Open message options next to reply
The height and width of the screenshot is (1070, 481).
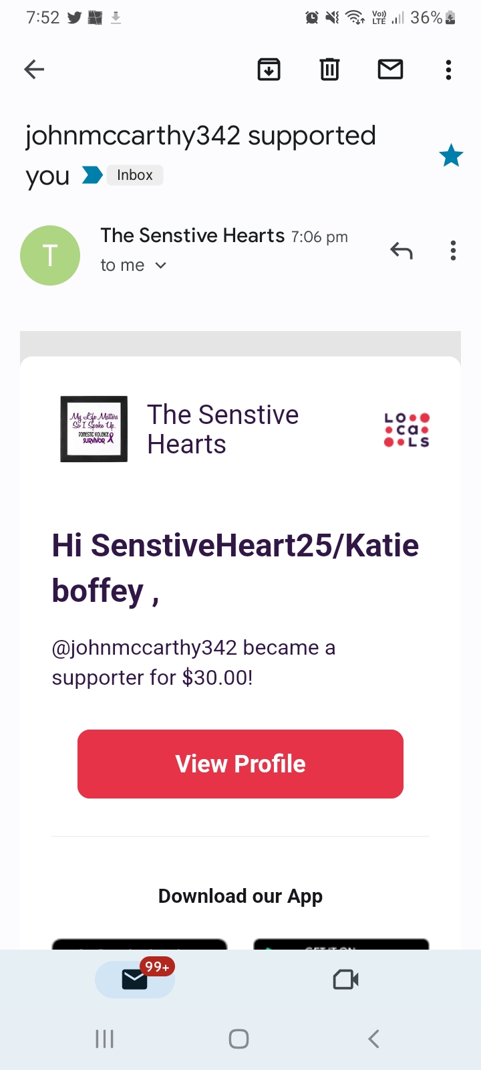coord(453,251)
